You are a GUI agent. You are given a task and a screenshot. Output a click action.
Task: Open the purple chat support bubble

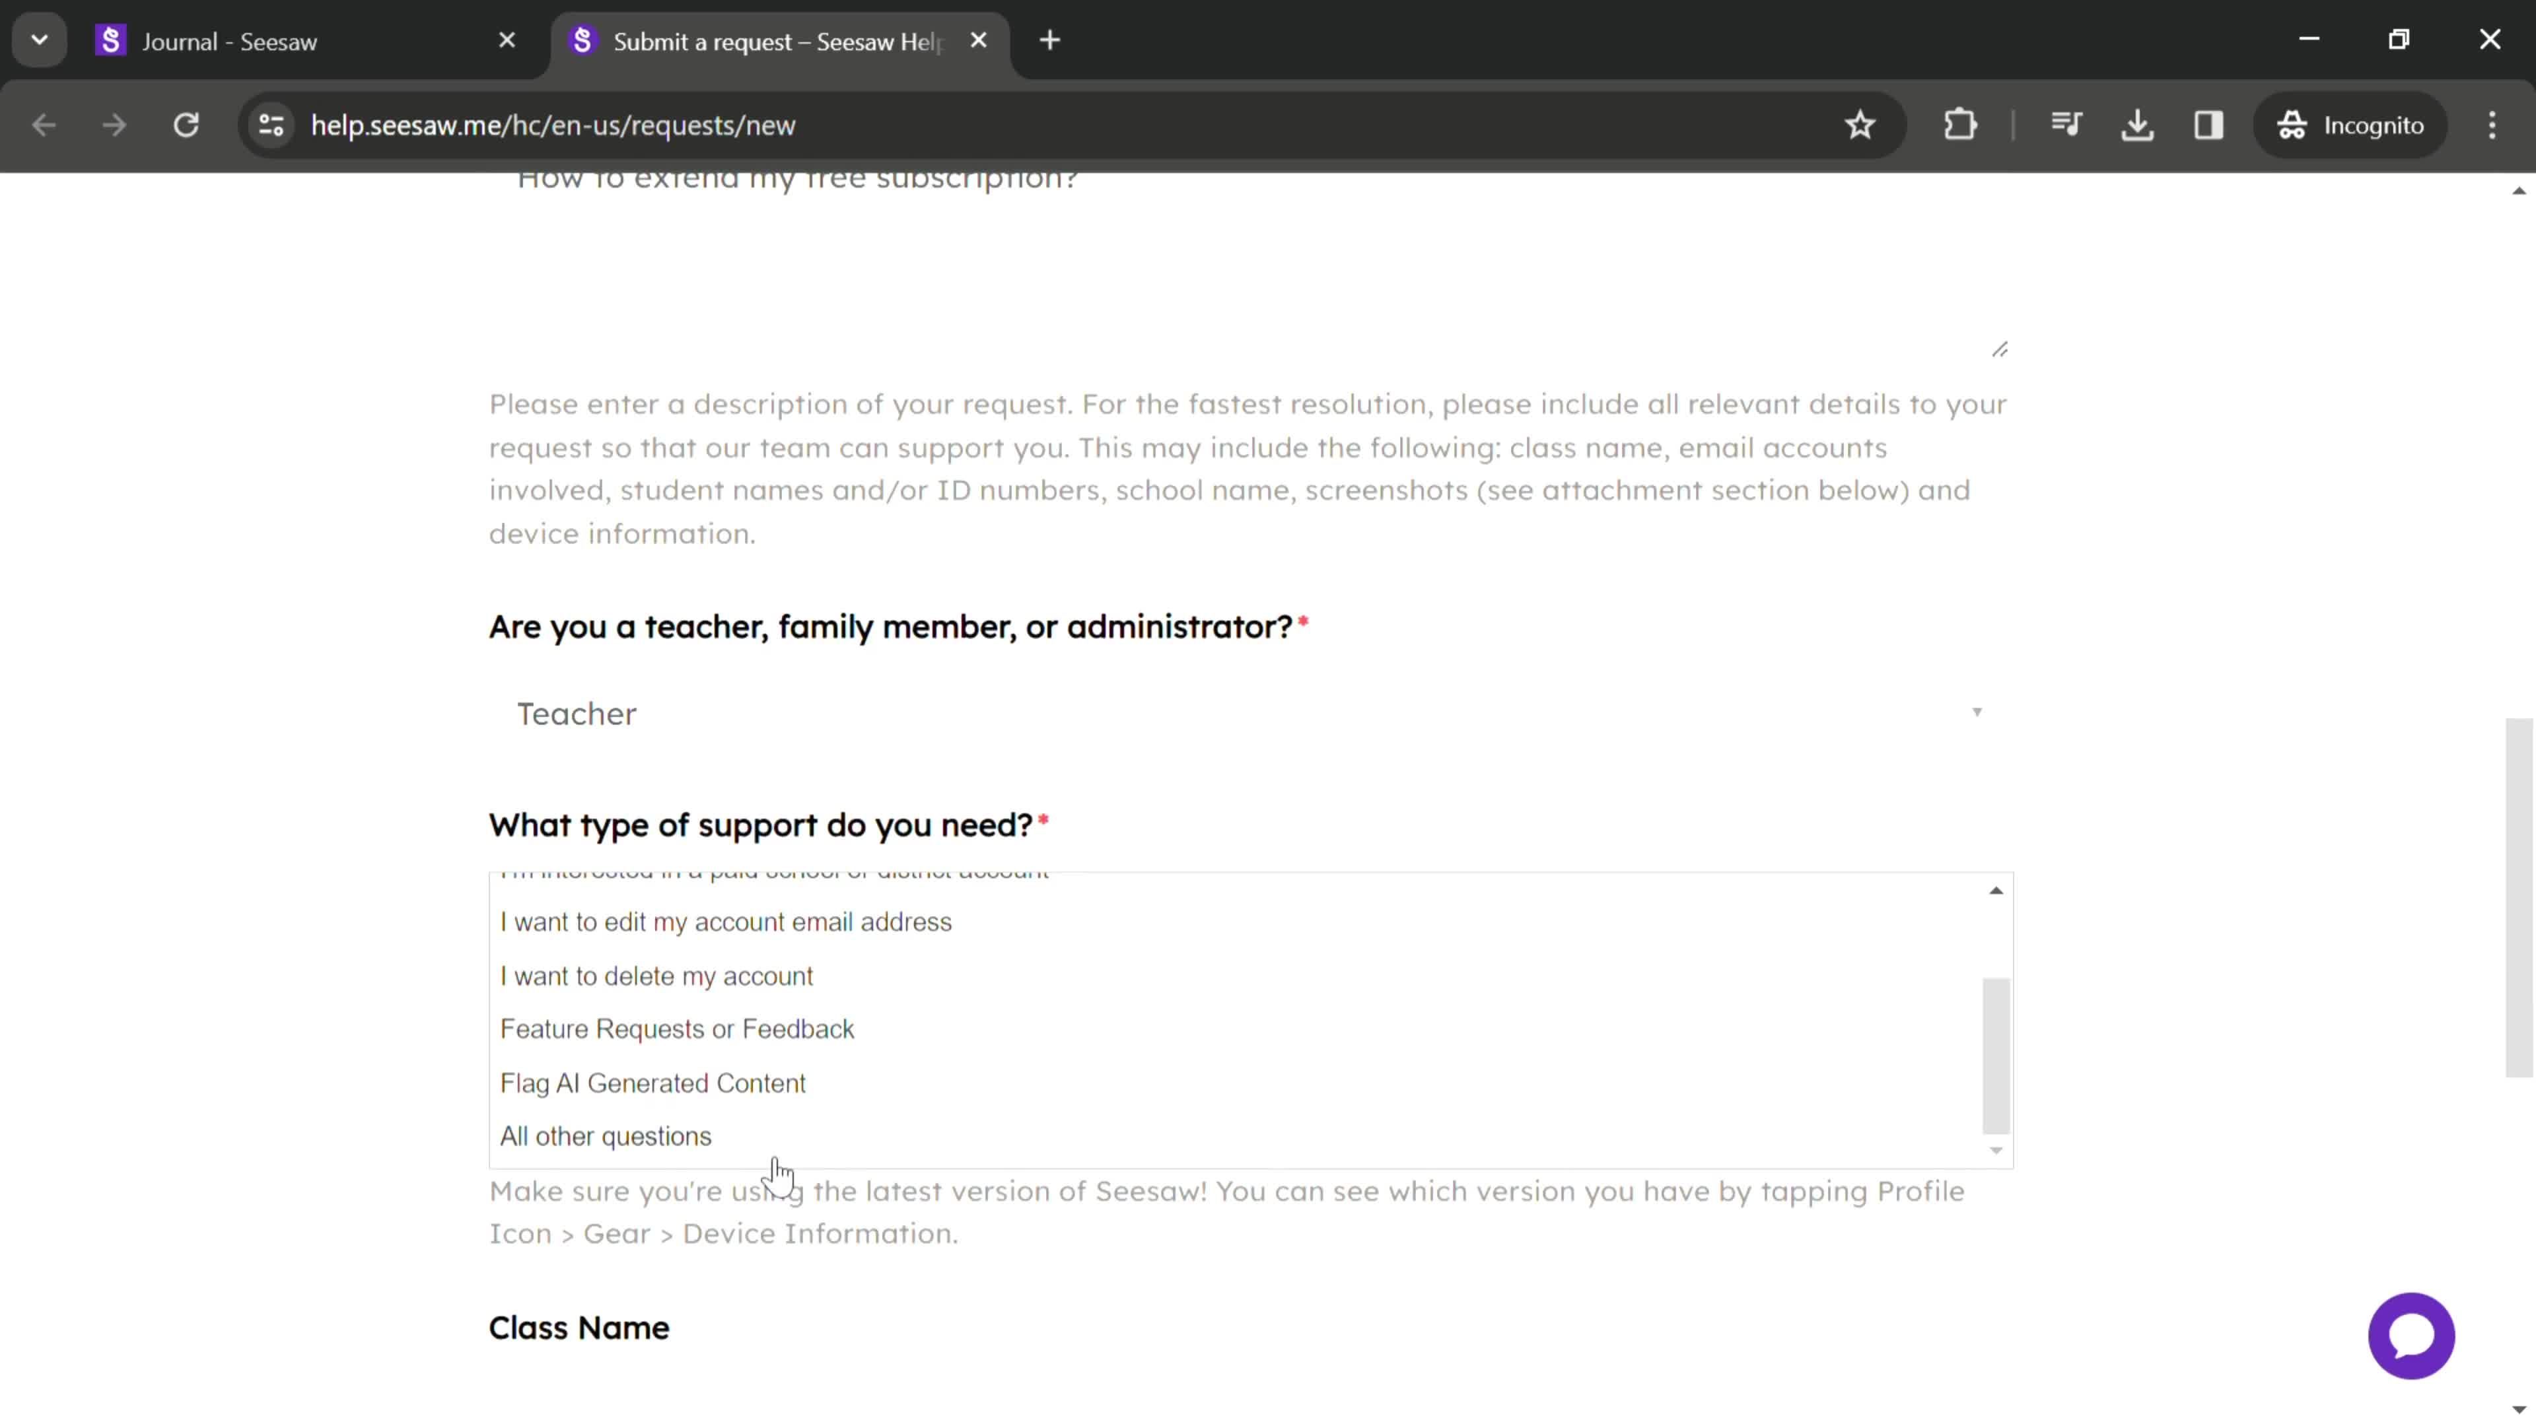click(x=2411, y=1336)
